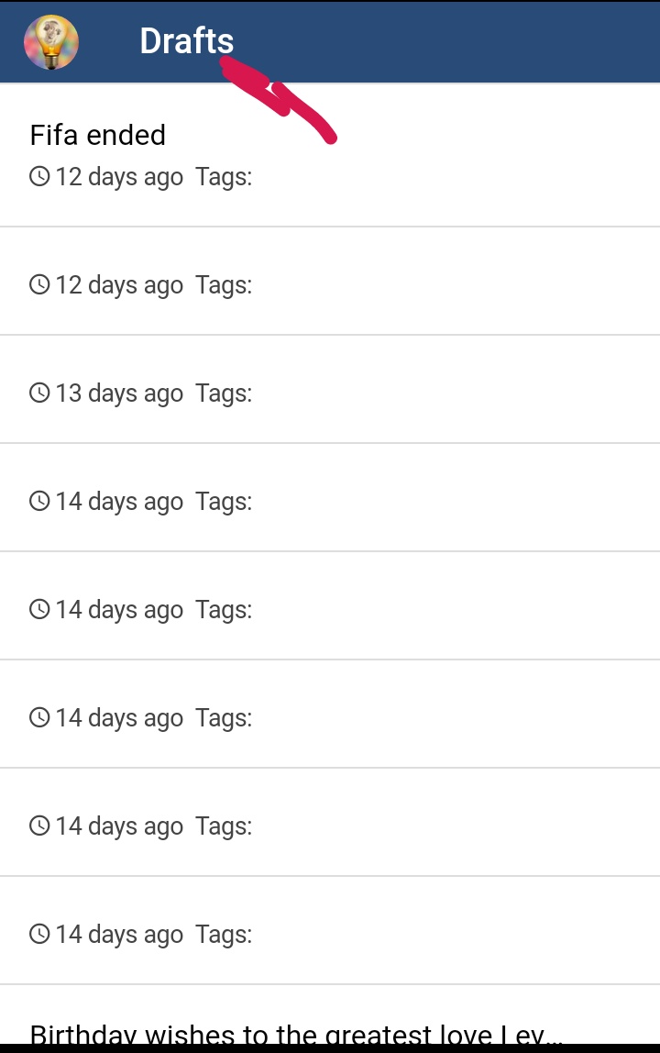Select the 13 days ago timestamp text
Viewport: 660px width, 1053px height.
(119, 393)
